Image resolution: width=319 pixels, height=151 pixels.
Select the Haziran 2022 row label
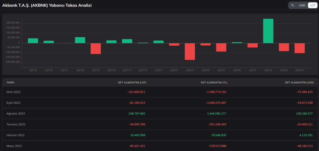pos(16,135)
